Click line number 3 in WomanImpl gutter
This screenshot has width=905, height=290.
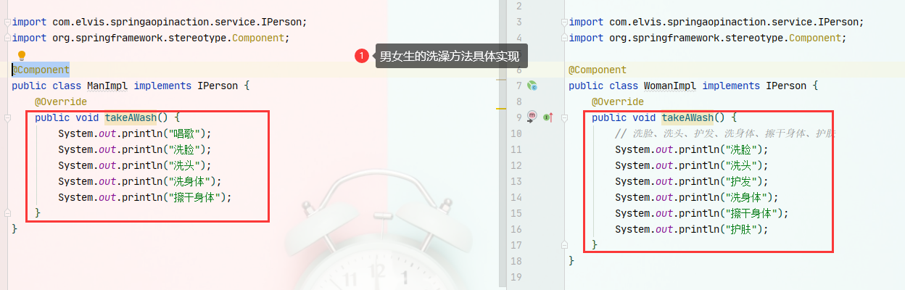click(x=518, y=22)
